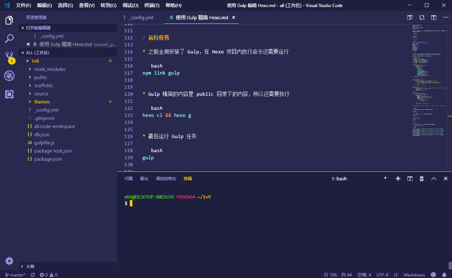Open the Extensions view in activity bar
Image resolution: width=452 pixels, height=278 pixels.
[x=9, y=94]
